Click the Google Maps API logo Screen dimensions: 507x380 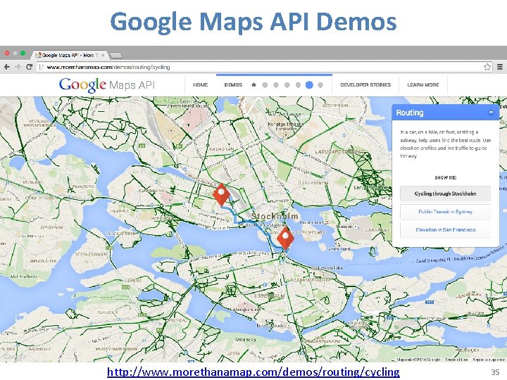[107, 85]
